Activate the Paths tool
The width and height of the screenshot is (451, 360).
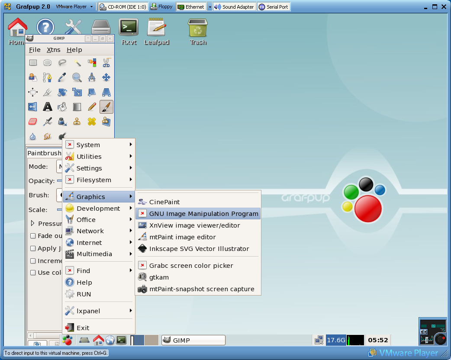(48, 77)
